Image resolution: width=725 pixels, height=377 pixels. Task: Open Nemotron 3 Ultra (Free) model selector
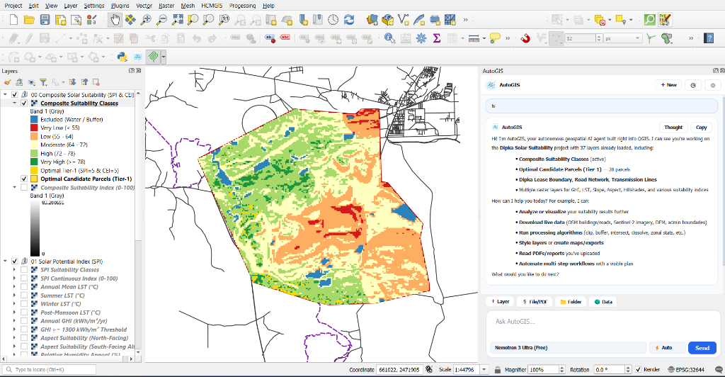click(x=568, y=347)
